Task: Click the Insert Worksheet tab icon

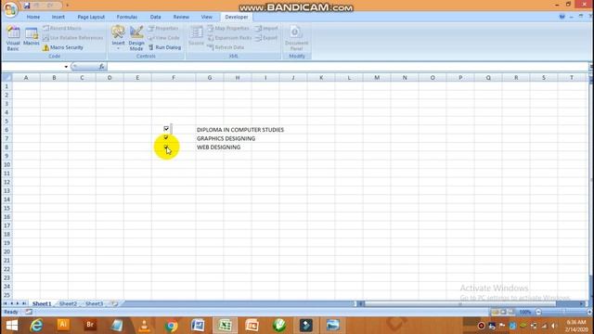Action: point(113,303)
